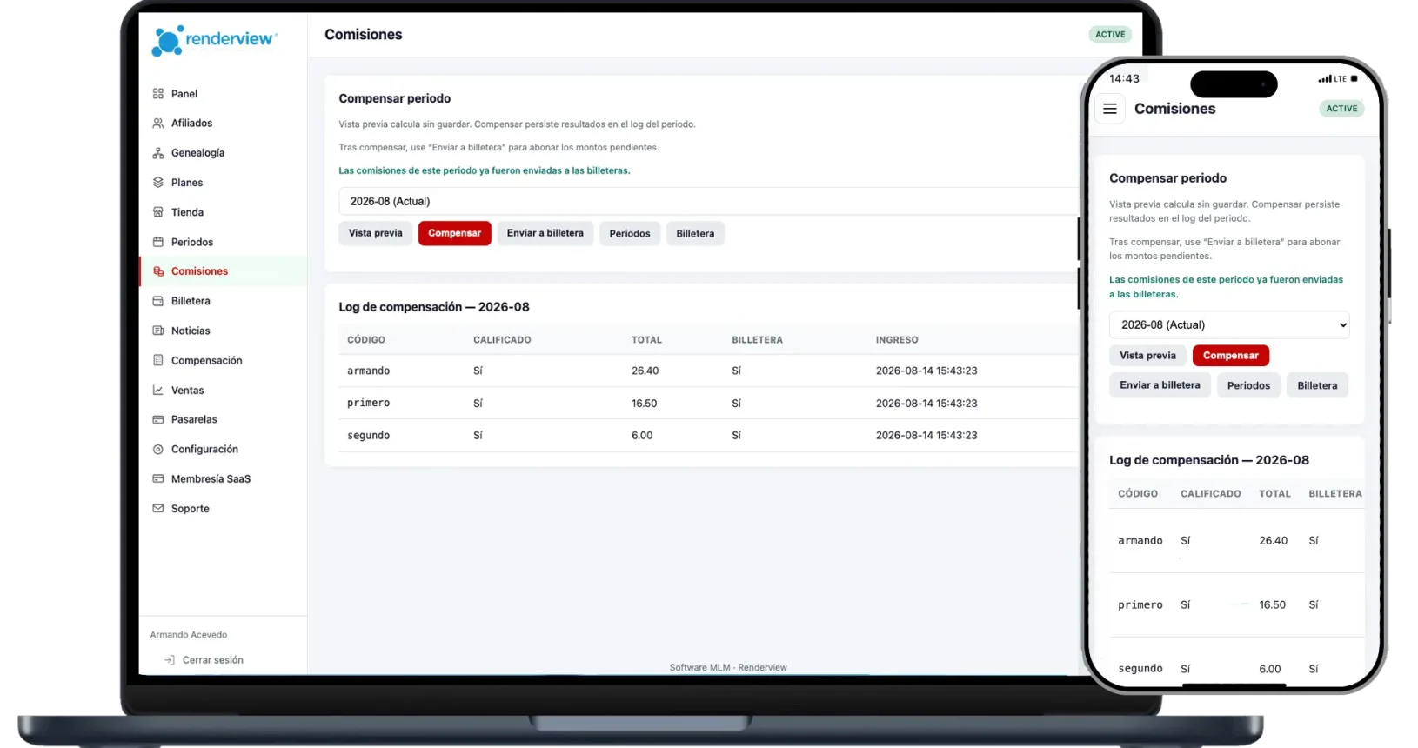Click the Periodos calendar icon

coord(158,242)
